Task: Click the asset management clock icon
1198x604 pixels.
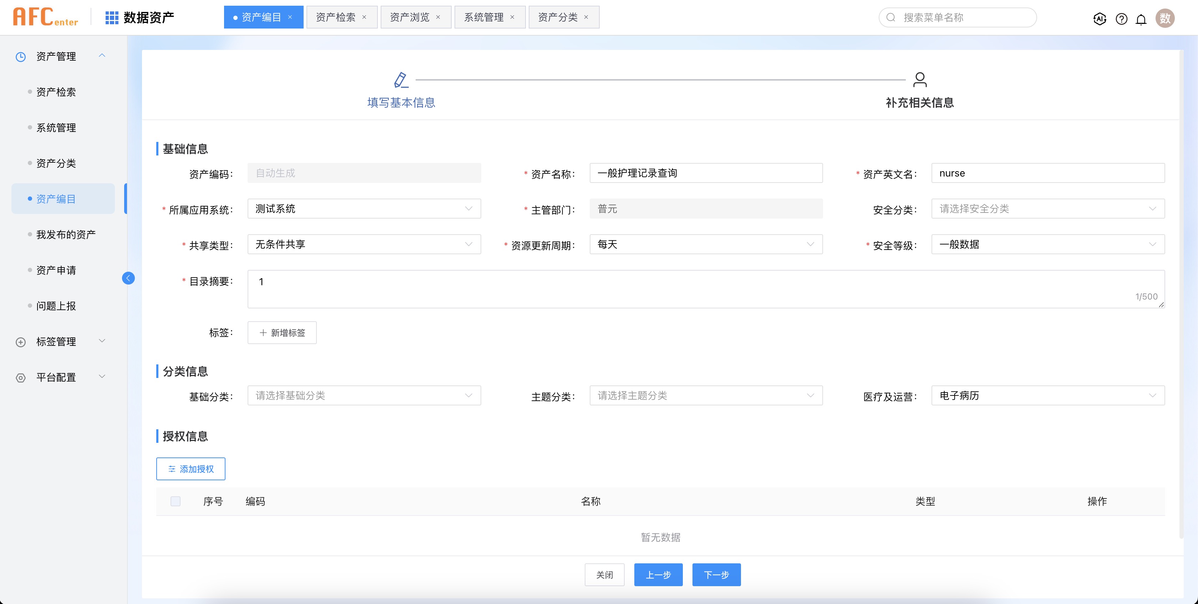Action: 20,57
